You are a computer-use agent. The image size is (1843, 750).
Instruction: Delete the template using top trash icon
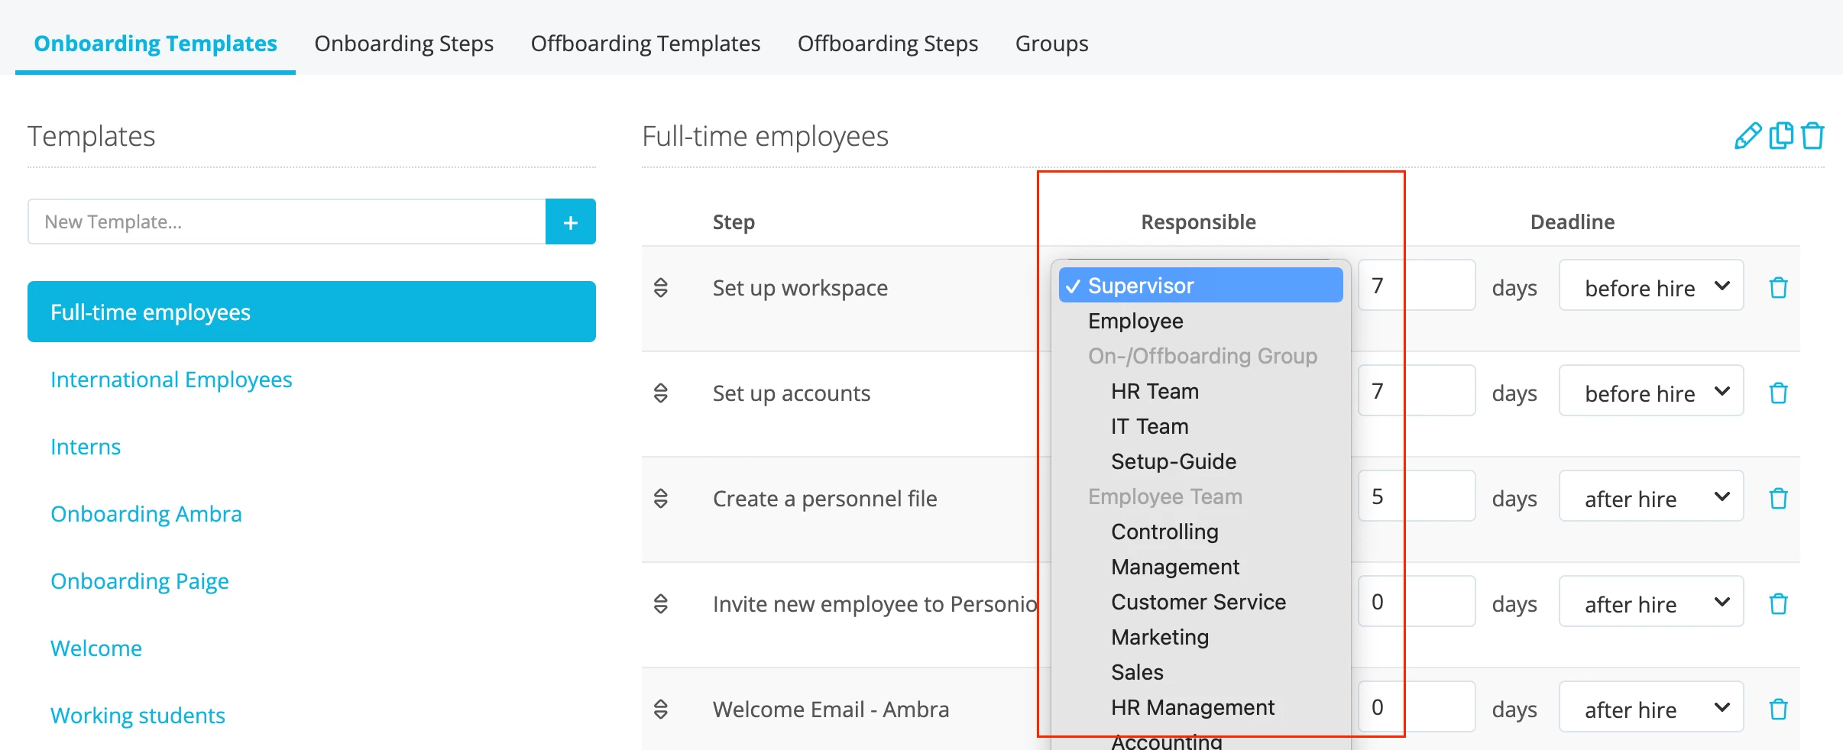coord(1812,136)
